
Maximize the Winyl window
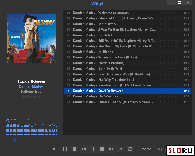click(x=179, y=3)
